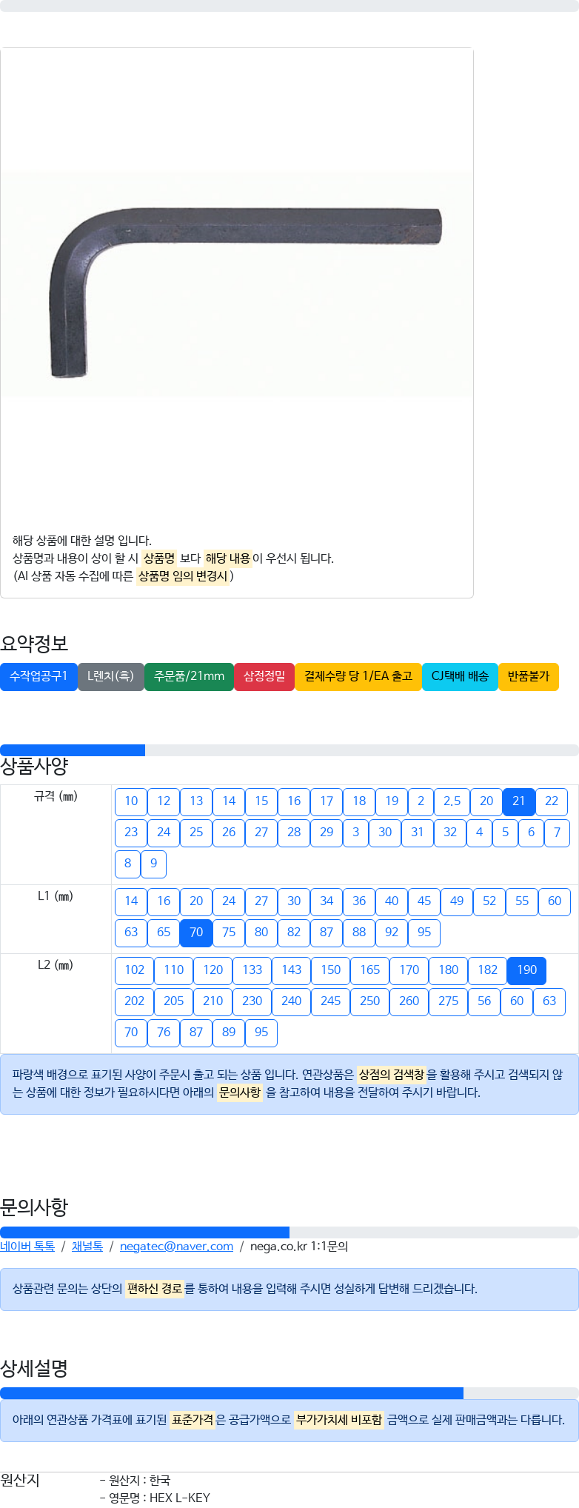Select L1 length 95 button

[424, 933]
